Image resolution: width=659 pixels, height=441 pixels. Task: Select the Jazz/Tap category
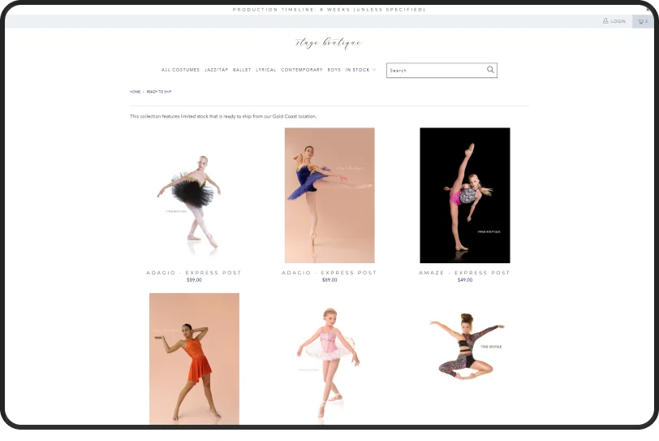(x=216, y=70)
